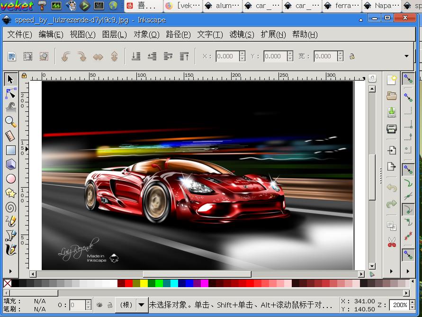Pick the Rectangle drawing tool
Viewport: 422px width, 317px height.
(10, 150)
